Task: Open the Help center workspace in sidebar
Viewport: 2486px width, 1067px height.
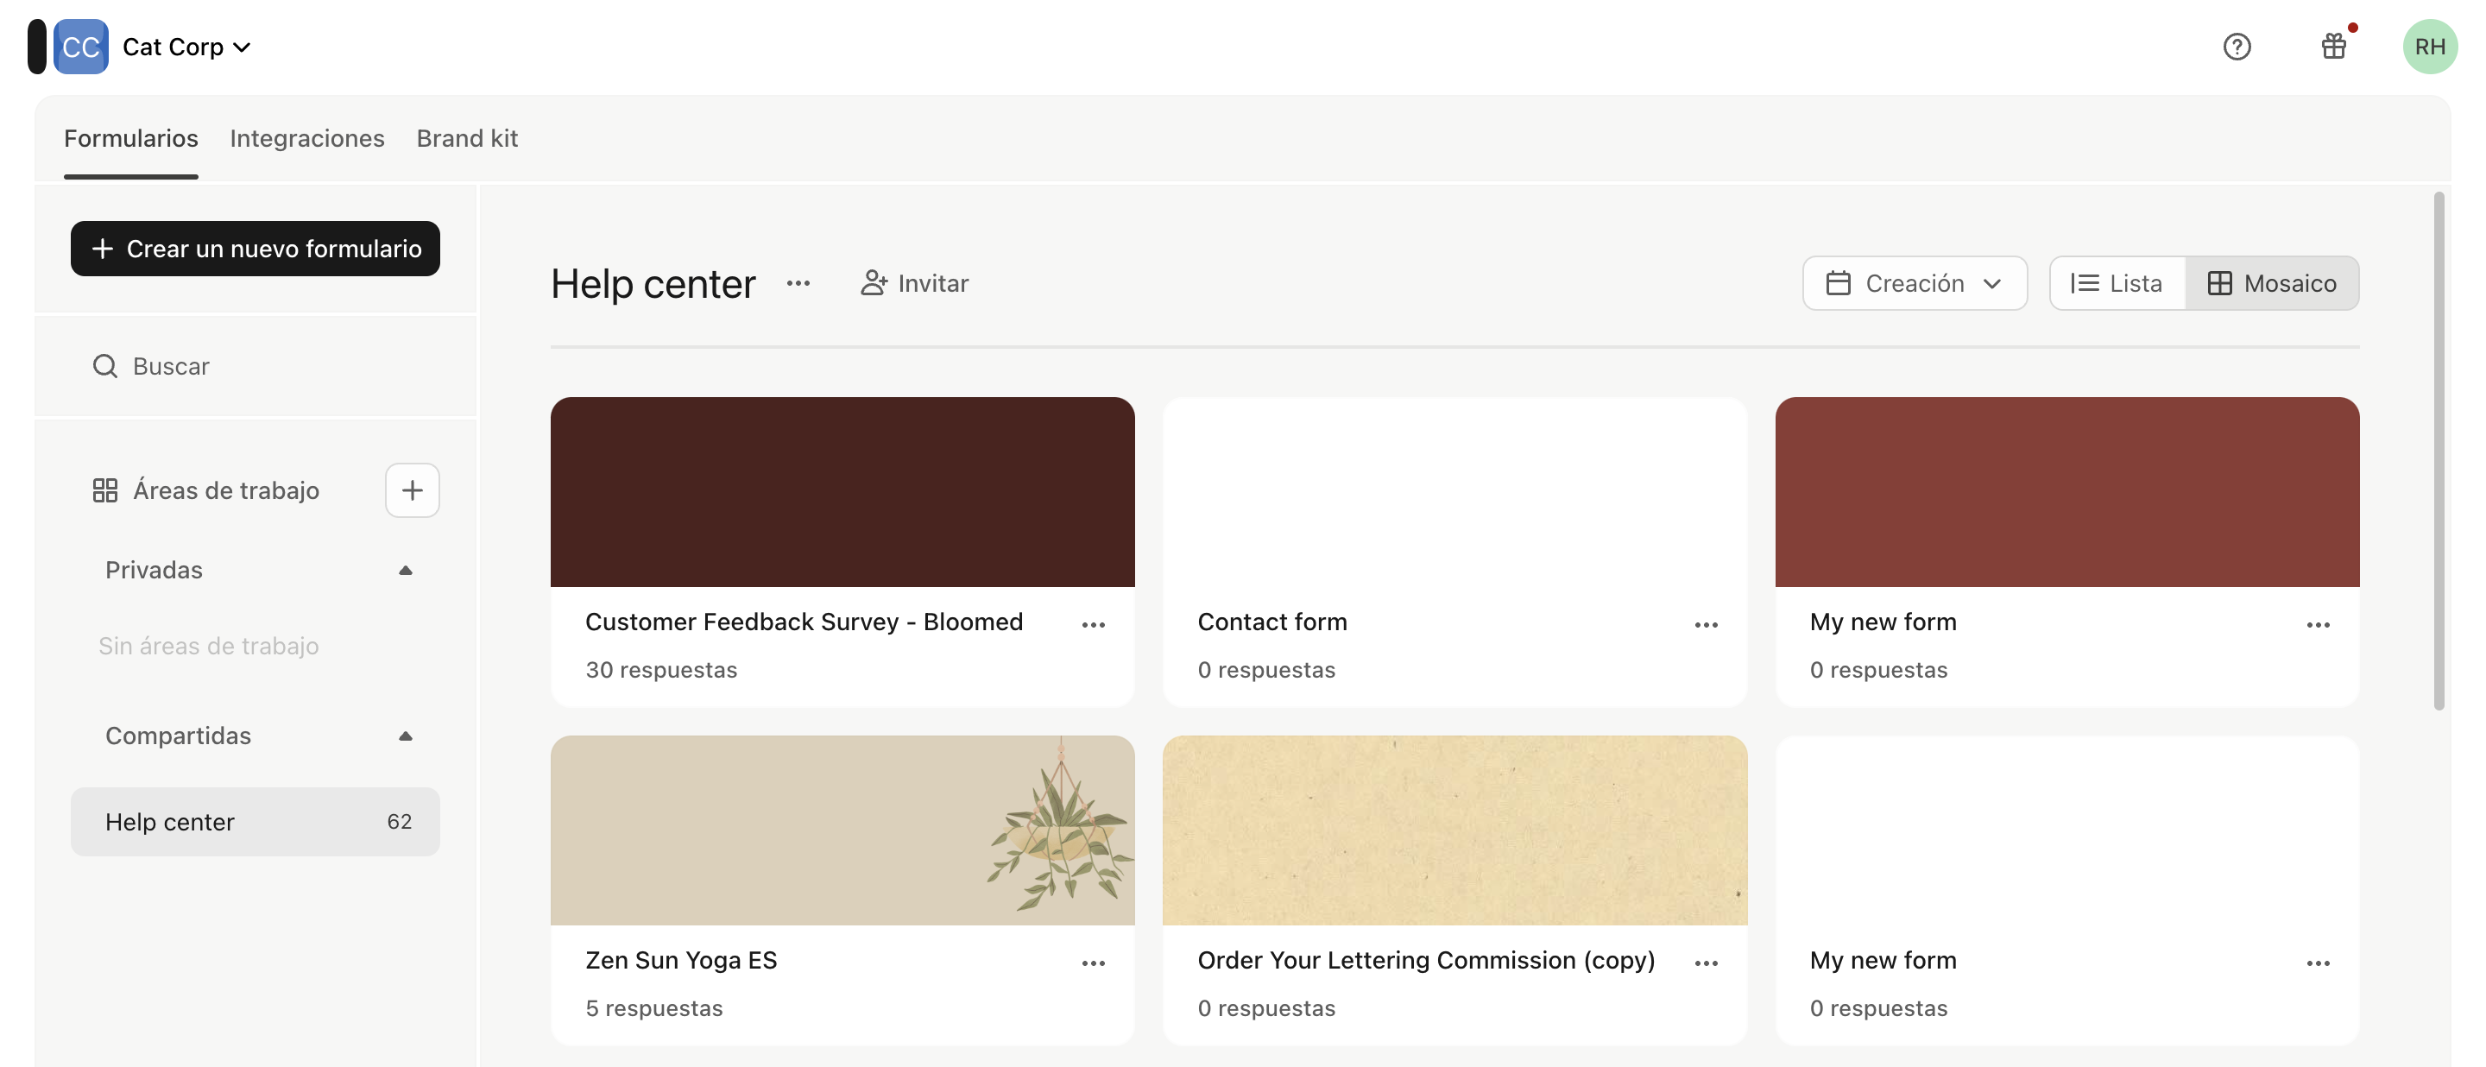Action: pyautogui.click(x=170, y=821)
